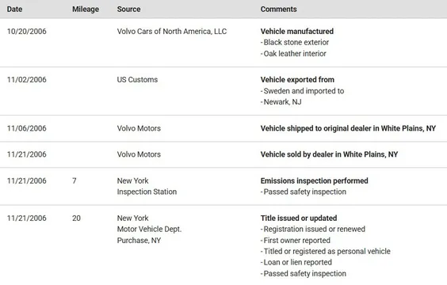Click the Vehicle exported from heading
This screenshot has width=447, height=285.
tap(297, 80)
